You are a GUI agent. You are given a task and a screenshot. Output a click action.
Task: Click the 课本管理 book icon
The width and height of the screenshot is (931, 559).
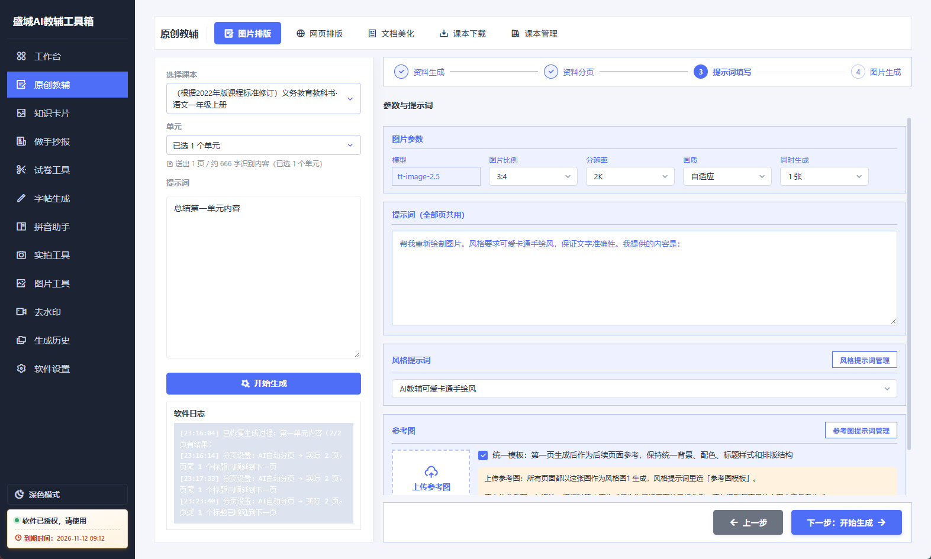[x=516, y=34]
